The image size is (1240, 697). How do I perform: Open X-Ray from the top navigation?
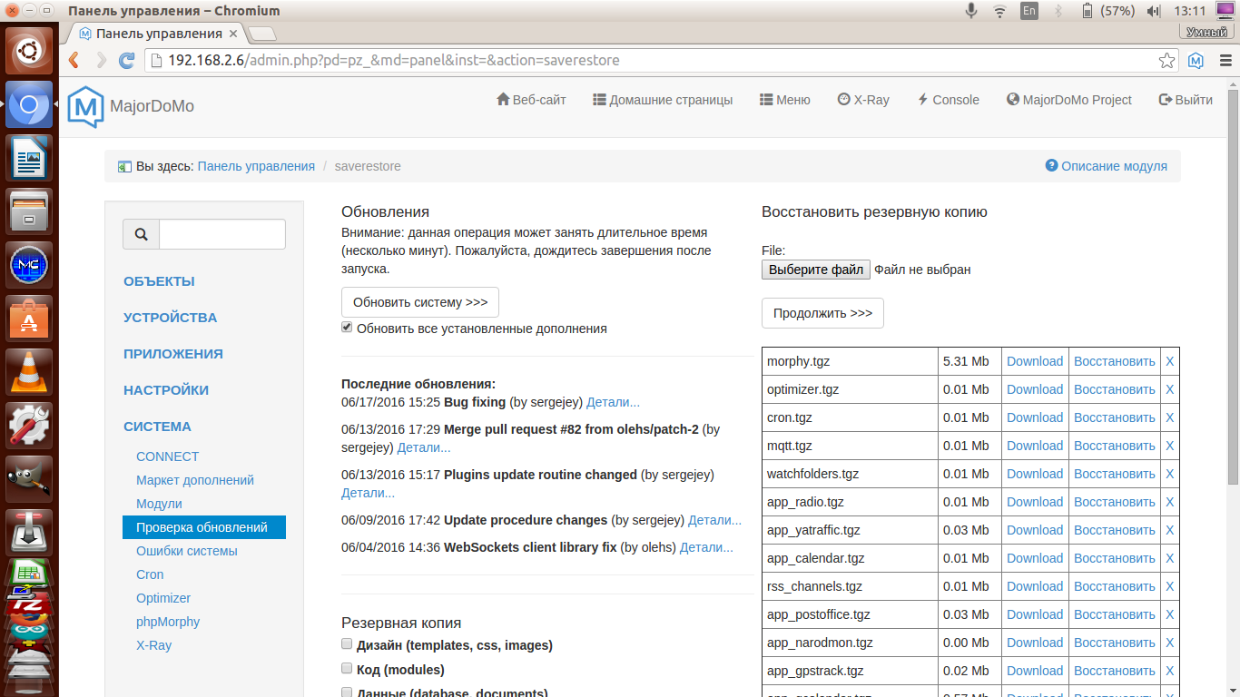pyautogui.click(x=863, y=100)
